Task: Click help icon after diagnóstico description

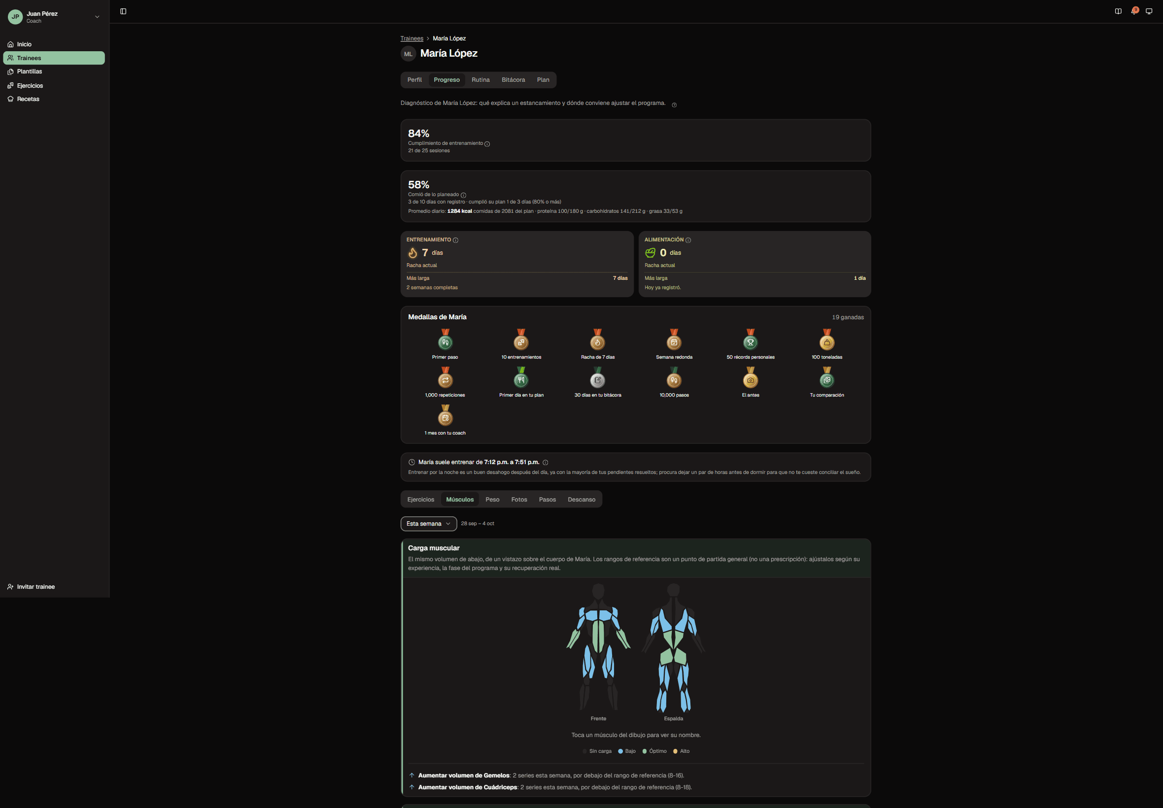Action: click(674, 105)
